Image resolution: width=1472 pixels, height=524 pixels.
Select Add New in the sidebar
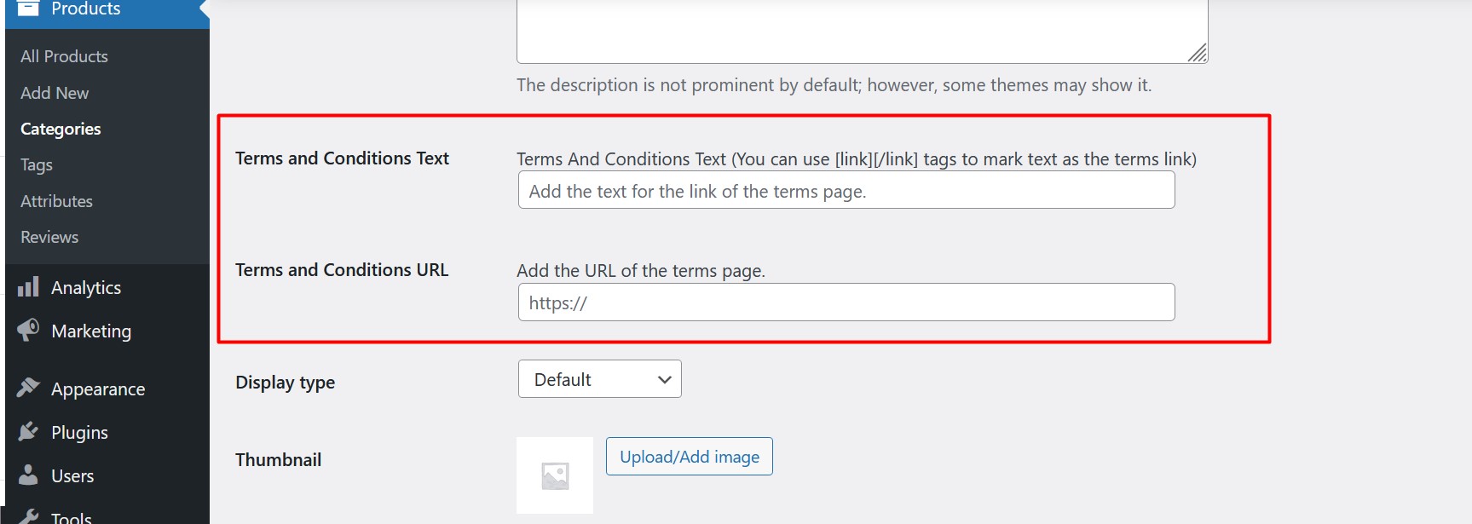(54, 93)
